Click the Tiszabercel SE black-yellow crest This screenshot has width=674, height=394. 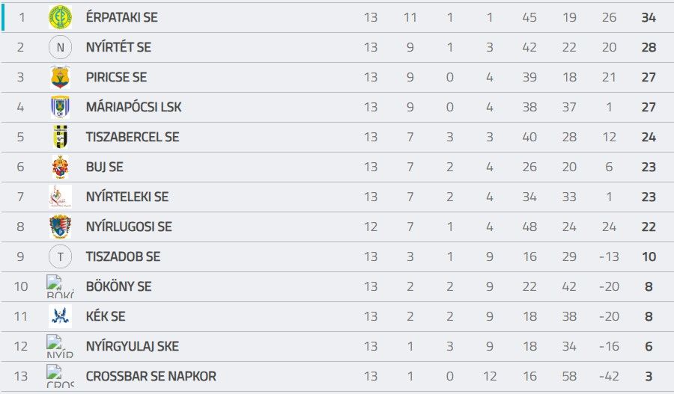pos(60,137)
